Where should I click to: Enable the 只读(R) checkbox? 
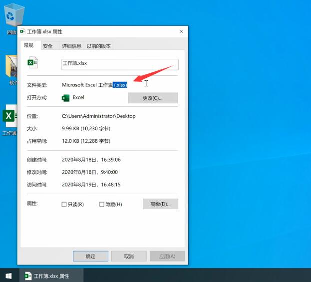(x=64, y=204)
